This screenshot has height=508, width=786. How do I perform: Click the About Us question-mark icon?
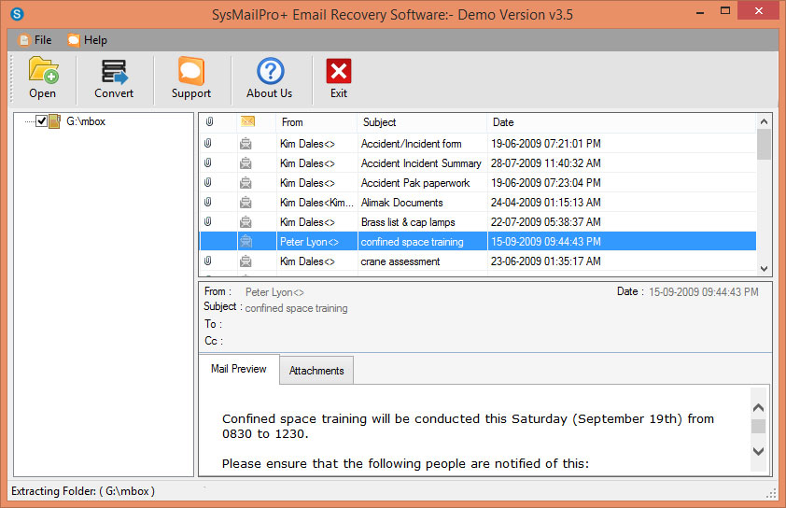[x=270, y=71]
